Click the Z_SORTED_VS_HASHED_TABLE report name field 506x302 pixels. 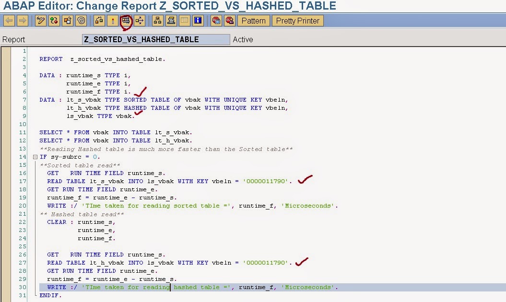(x=156, y=39)
